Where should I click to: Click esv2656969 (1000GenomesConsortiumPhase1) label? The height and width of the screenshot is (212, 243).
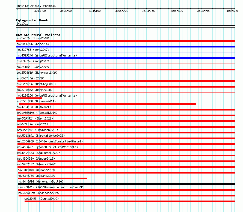coord(50,141)
